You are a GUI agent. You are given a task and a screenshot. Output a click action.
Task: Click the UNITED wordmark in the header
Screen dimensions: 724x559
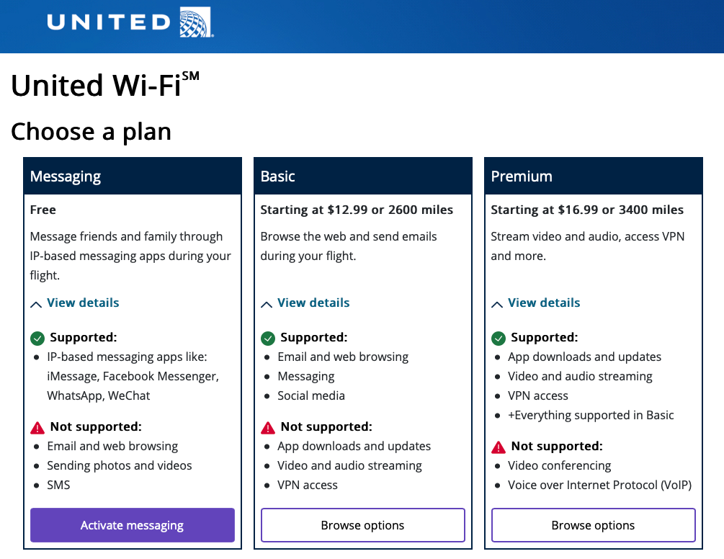pyautogui.click(x=108, y=22)
